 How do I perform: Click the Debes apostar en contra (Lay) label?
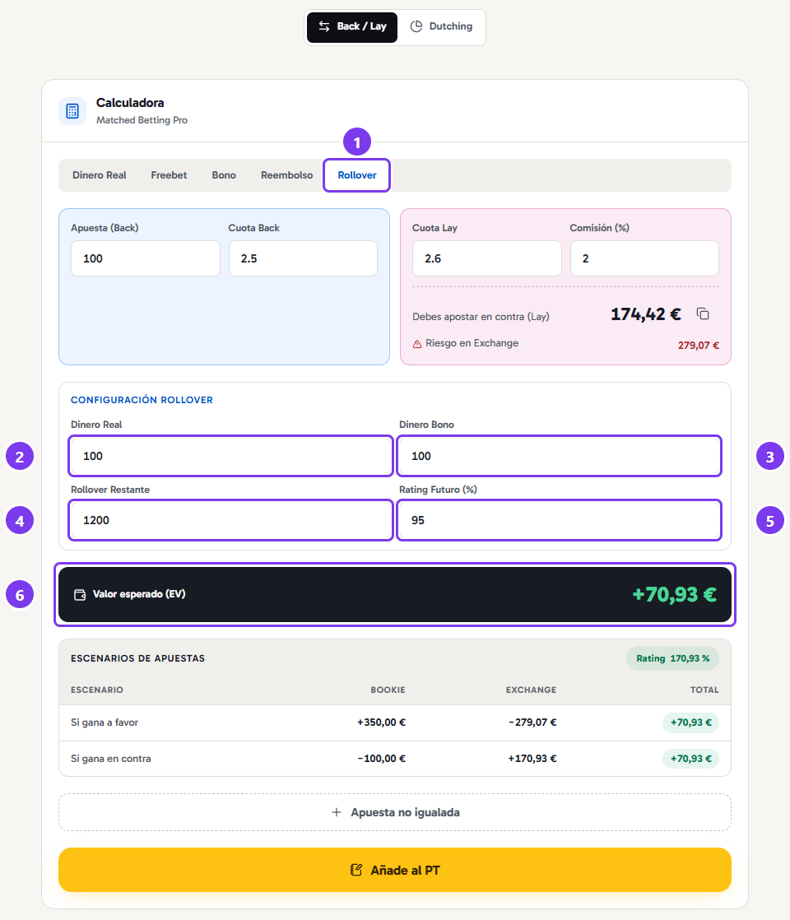click(x=481, y=317)
